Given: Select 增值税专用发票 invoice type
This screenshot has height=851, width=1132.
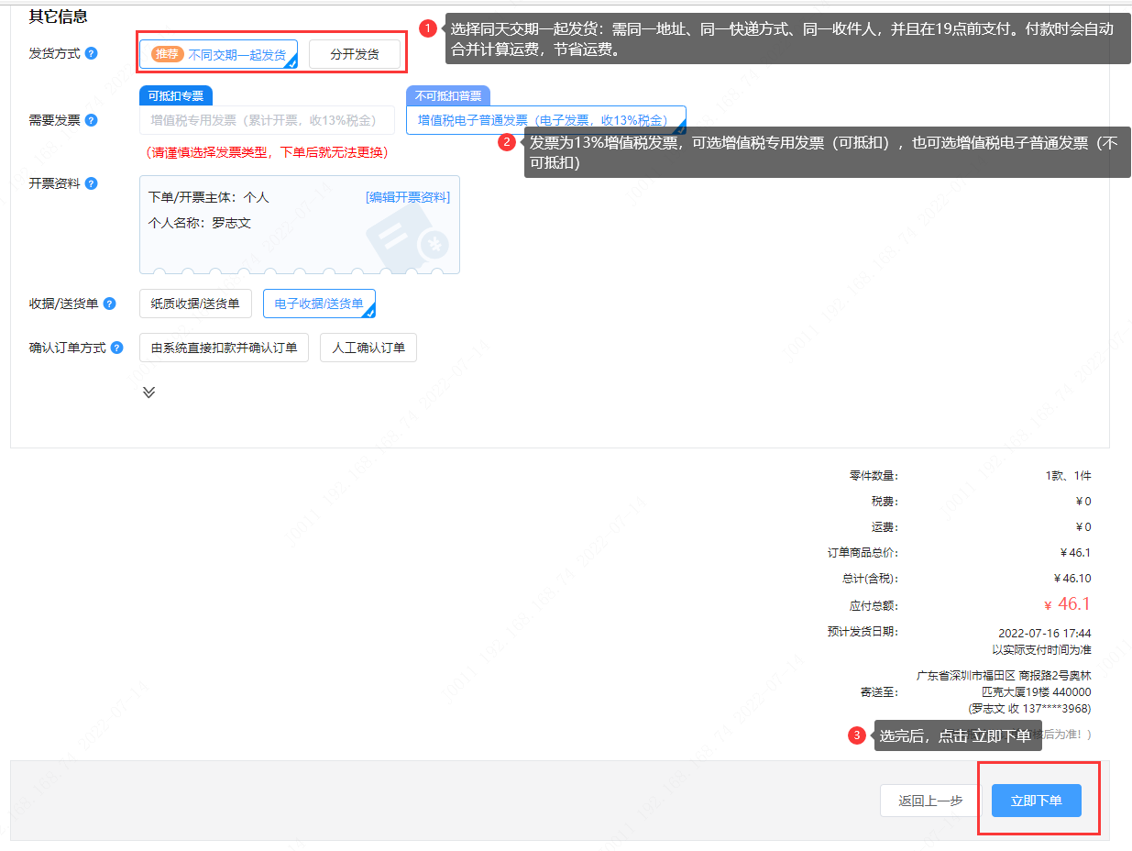Looking at the screenshot, I should 266,120.
